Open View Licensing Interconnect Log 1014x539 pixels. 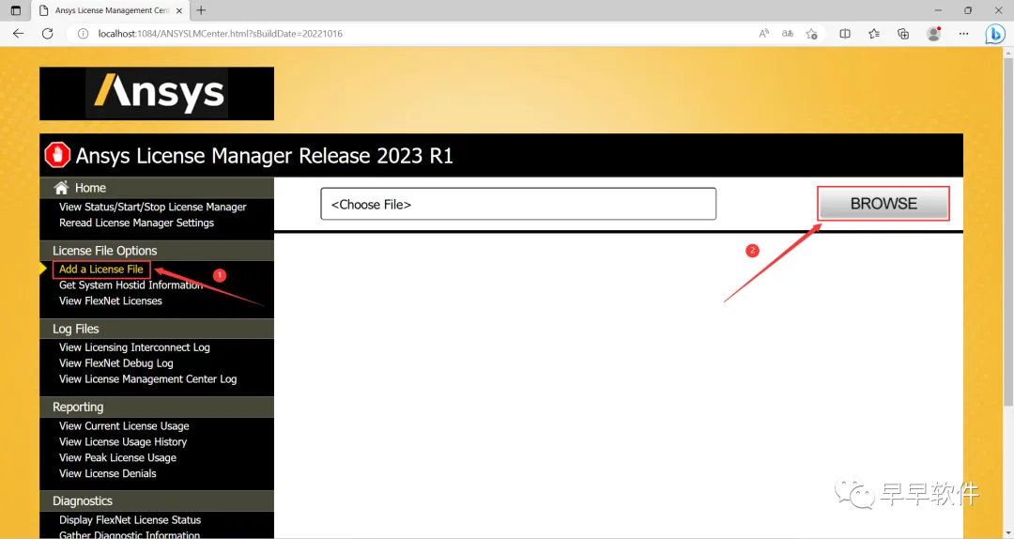click(x=134, y=347)
